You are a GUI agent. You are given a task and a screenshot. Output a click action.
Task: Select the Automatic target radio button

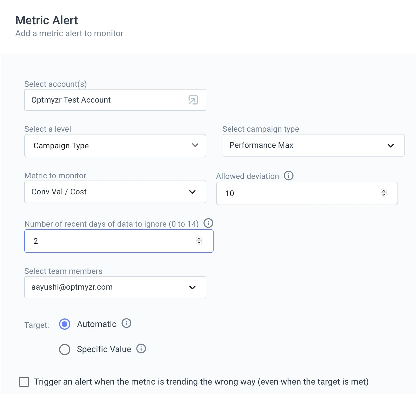[x=65, y=324]
